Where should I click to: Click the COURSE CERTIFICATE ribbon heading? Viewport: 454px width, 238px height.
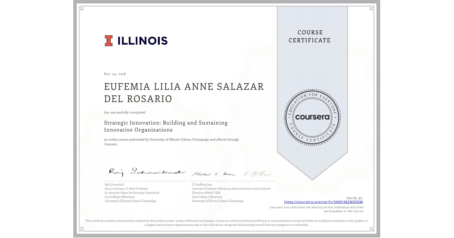[310, 36]
